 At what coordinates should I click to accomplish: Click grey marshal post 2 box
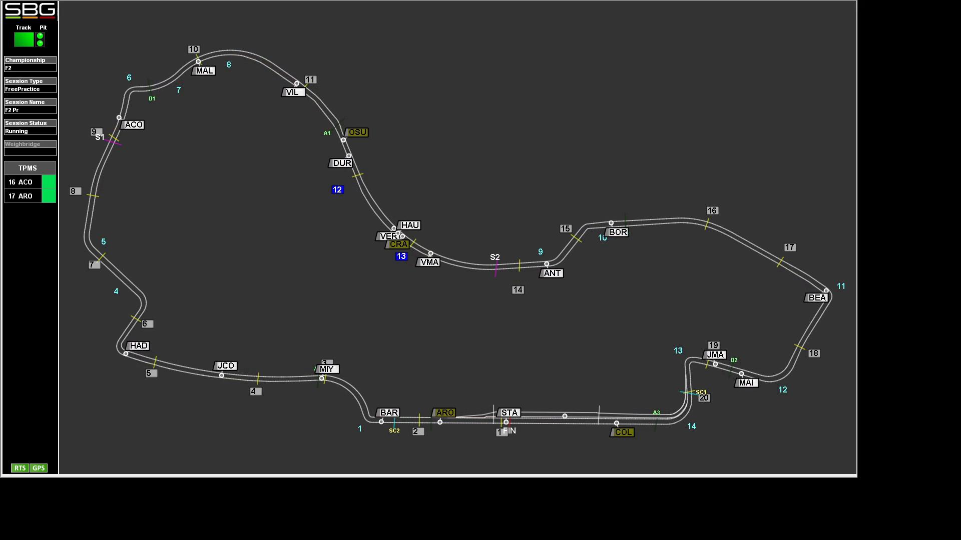(x=418, y=431)
